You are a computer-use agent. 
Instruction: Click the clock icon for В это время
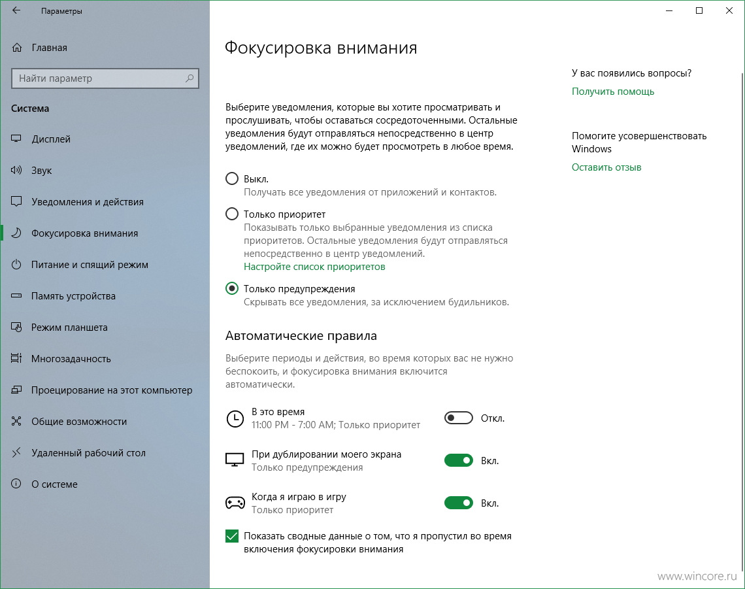[235, 419]
